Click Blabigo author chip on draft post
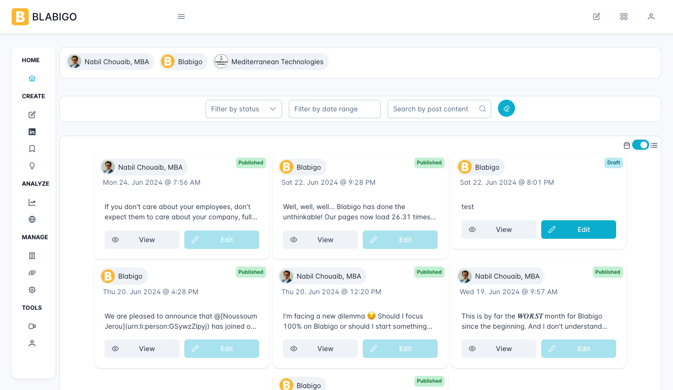Screen dimensions: 673x390 coord(480,167)
